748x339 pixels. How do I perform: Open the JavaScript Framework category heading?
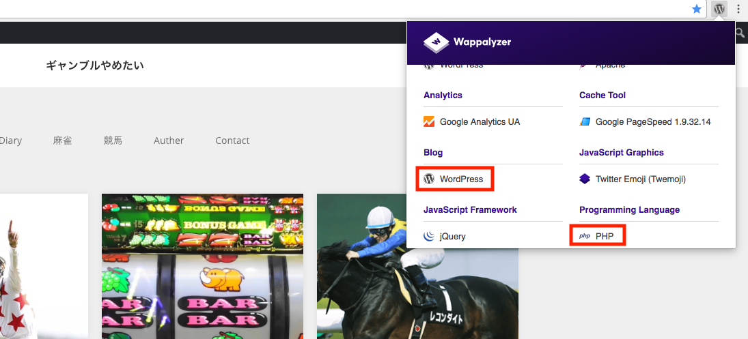pyautogui.click(x=471, y=209)
